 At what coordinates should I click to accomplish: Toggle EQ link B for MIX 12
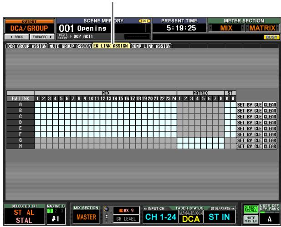coord(103,110)
